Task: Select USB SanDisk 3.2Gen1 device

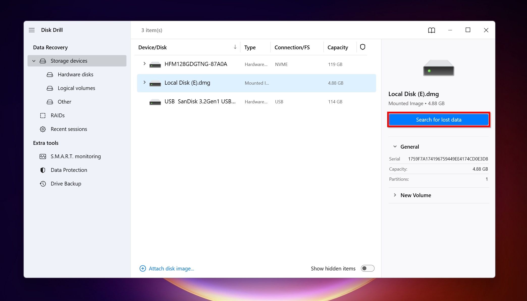Action: [200, 102]
